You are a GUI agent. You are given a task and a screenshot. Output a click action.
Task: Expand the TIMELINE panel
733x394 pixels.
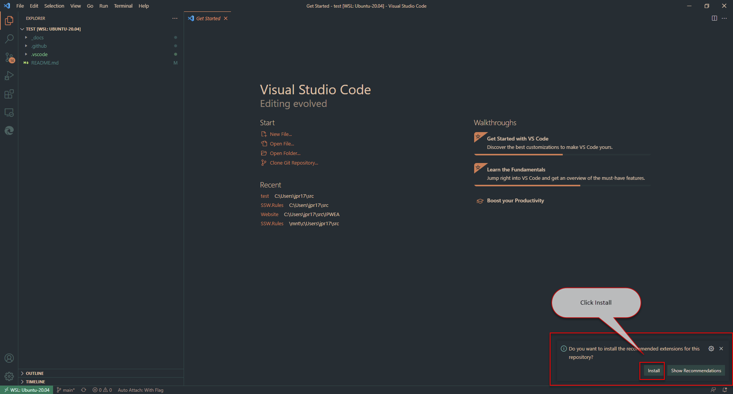(x=101, y=382)
